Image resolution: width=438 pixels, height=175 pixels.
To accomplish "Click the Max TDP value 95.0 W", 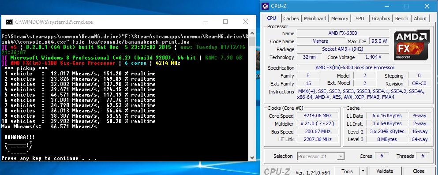I will 379,41.
